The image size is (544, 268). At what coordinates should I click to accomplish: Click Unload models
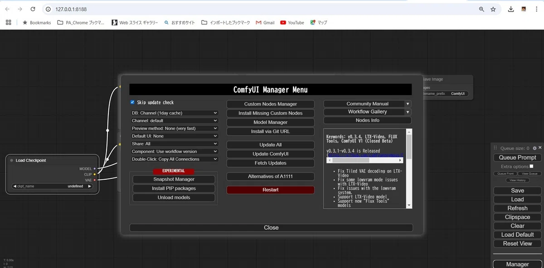coord(174,197)
